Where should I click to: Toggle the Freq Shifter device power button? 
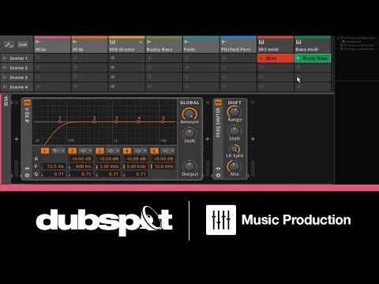(x=218, y=102)
